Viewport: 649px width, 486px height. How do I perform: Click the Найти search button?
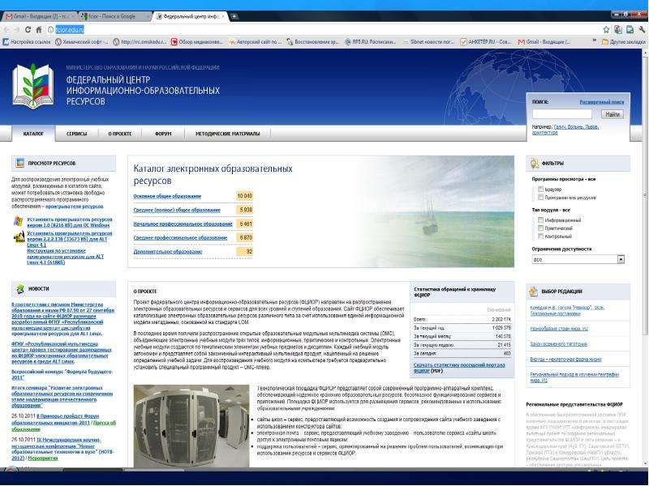click(x=612, y=114)
